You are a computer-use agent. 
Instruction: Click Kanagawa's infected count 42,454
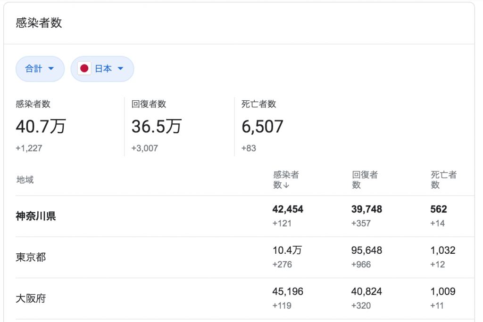(288, 209)
